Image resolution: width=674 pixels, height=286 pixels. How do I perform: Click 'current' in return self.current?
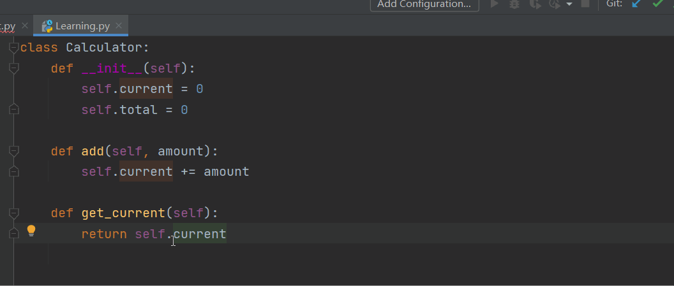tap(200, 234)
